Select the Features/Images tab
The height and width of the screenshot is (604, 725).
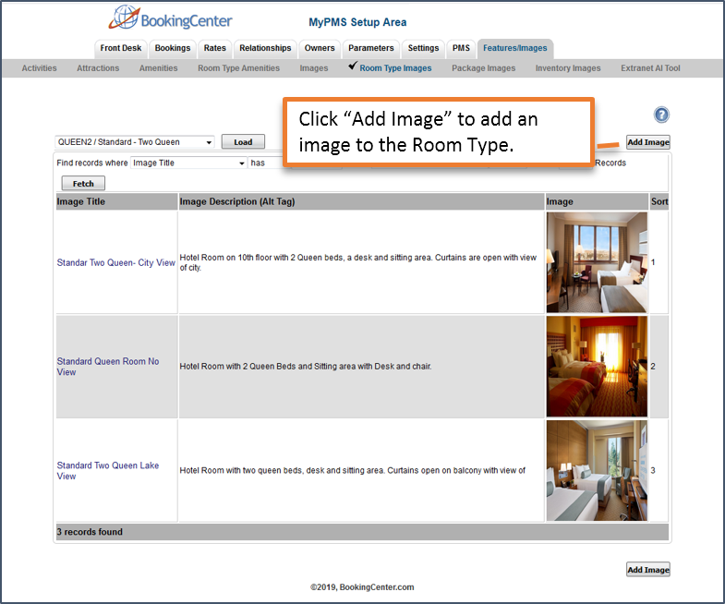514,48
